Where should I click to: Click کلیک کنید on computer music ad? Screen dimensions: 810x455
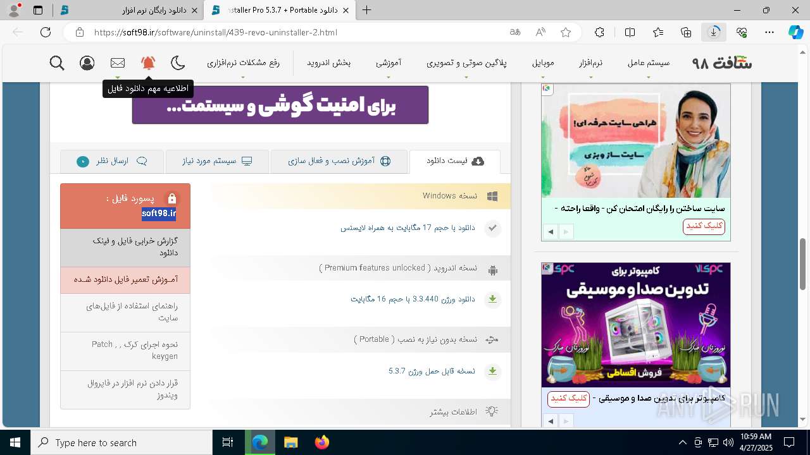[568, 399]
